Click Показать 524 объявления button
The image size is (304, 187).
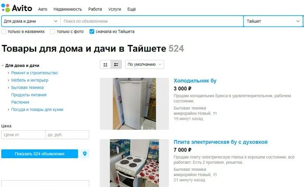(40, 154)
